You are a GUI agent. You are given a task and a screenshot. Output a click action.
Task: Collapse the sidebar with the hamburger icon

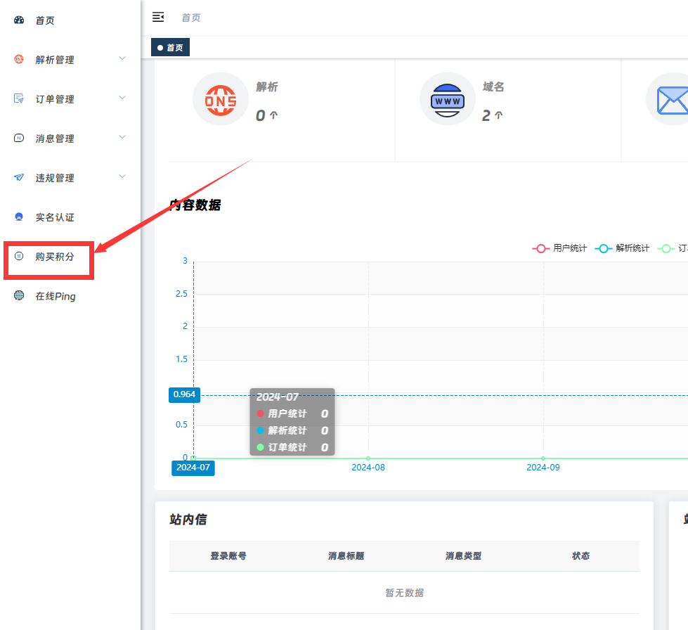click(158, 17)
